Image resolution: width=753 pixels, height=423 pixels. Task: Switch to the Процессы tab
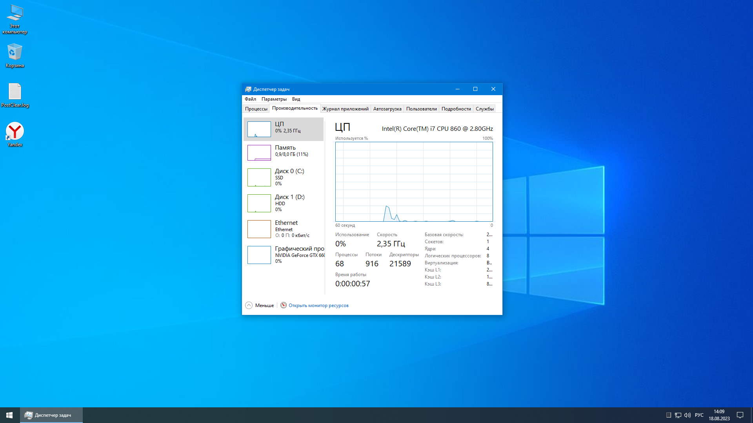tap(256, 109)
